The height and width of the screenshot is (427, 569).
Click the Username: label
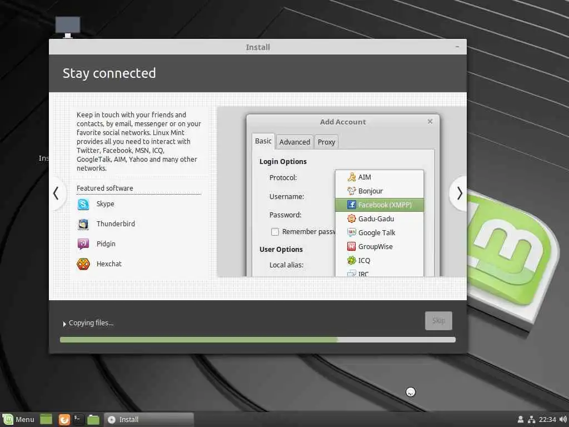287,196
